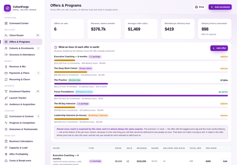Click the $1,469 average order value
This screenshot has height=165, width=237.
pyautogui.click(x=134, y=29)
